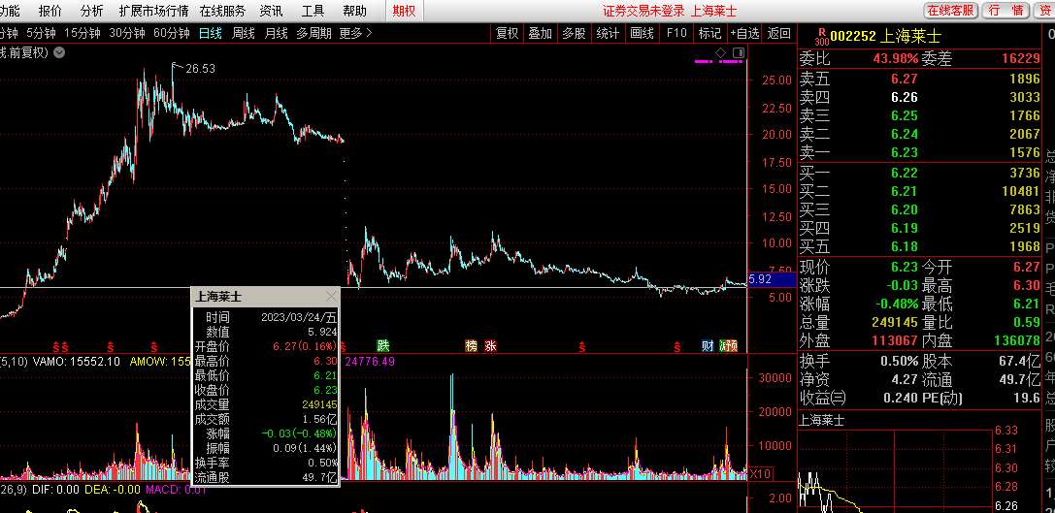Expand the 多周期 options
Screen dimensions: 1055x513
click(x=313, y=33)
